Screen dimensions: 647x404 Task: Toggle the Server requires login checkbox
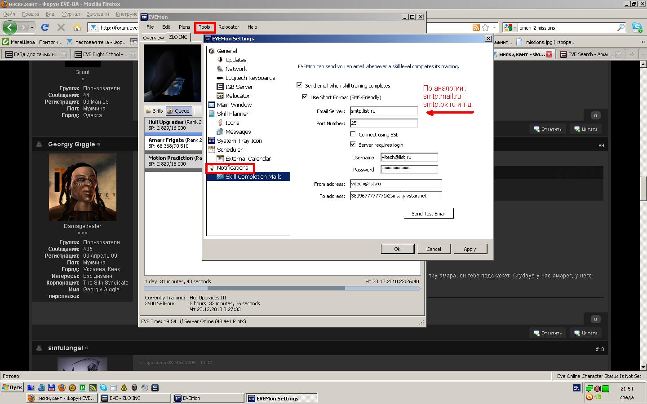[353, 144]
